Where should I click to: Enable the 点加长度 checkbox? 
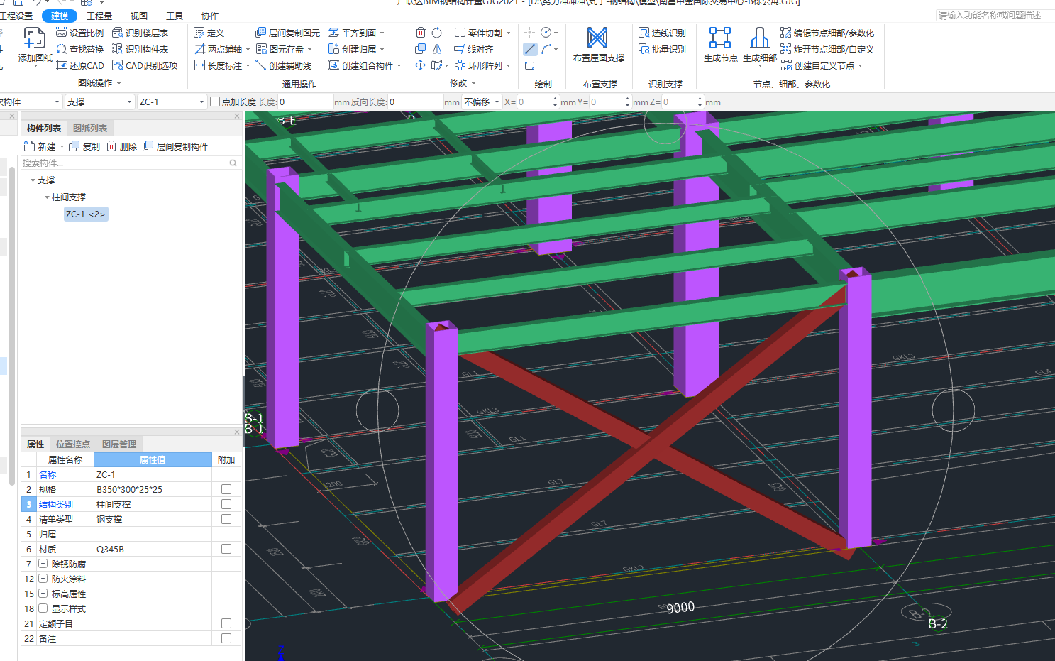(x=215, y=102)
